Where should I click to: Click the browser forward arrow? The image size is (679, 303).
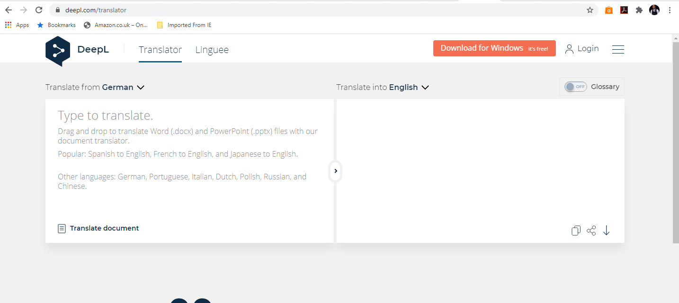pos(24,10)
